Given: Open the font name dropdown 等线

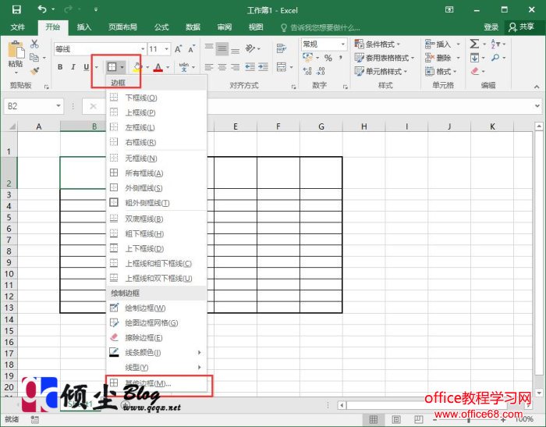Looking at the screenshot, I should click(143, 49).
